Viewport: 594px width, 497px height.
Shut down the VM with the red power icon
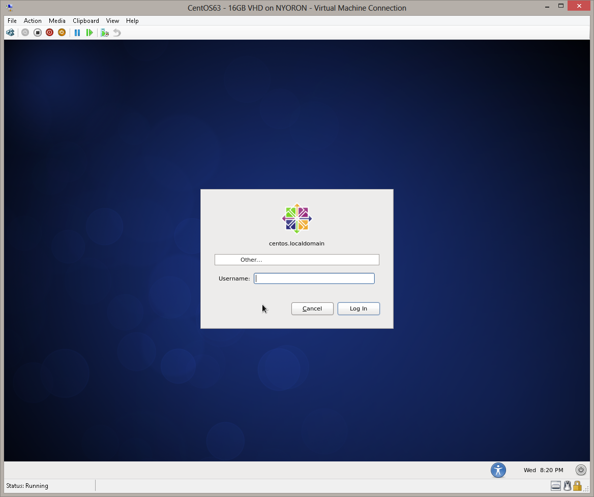[50, 33]
